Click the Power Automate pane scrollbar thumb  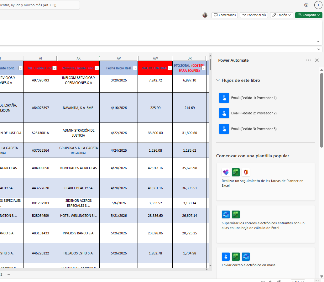321,110
